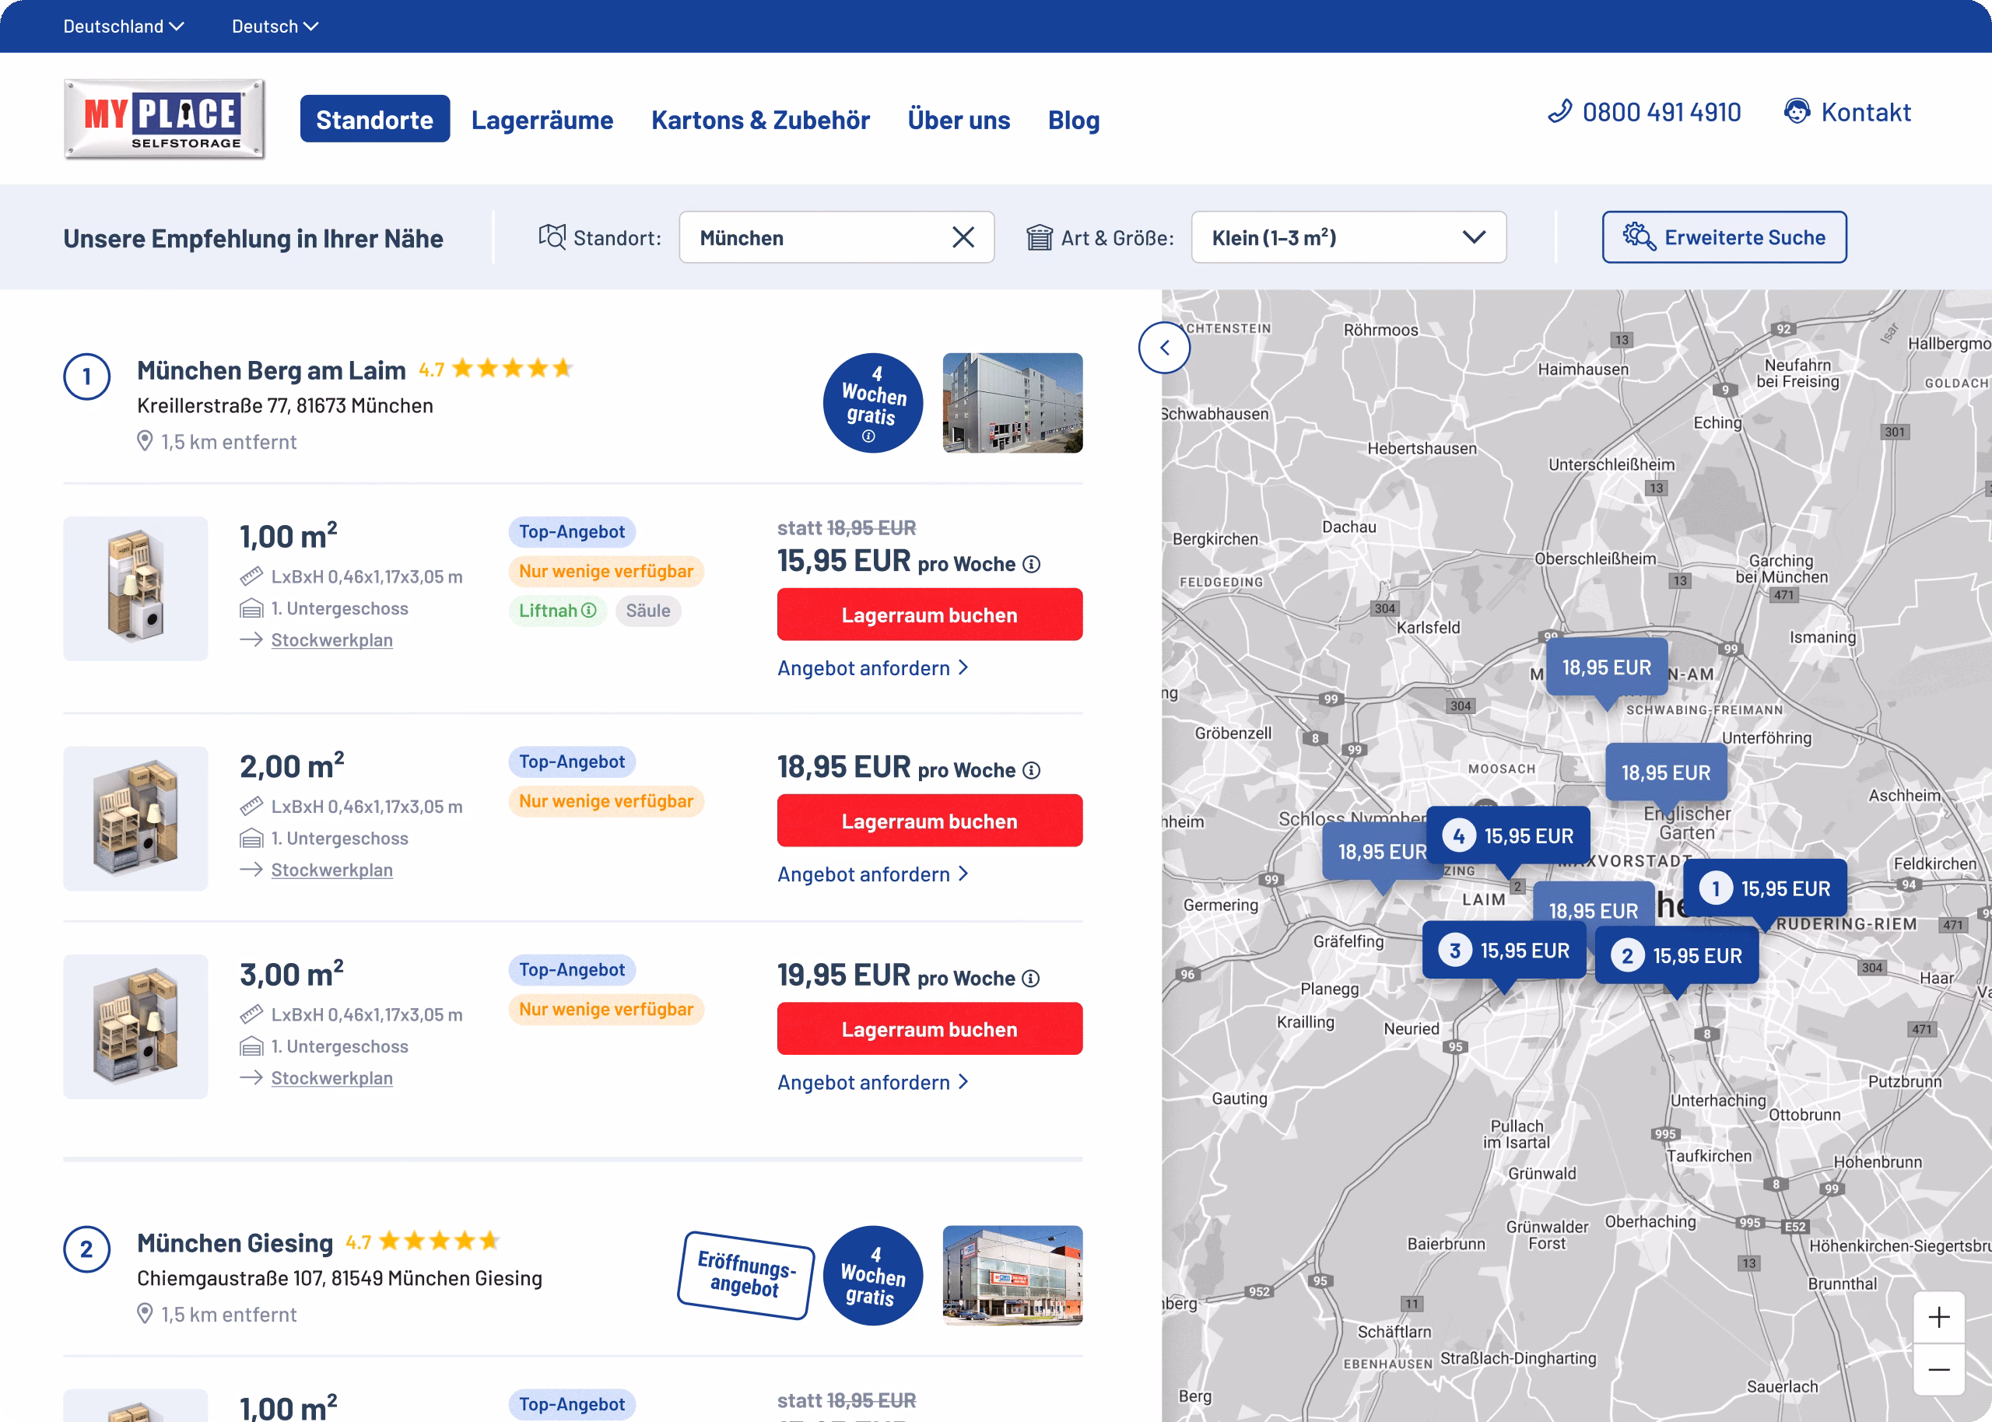This screenshot has width=1992, height=1422.
Task: Open Stockwerkplan for the 3,00 m² unit
Action: point(331,1078)
